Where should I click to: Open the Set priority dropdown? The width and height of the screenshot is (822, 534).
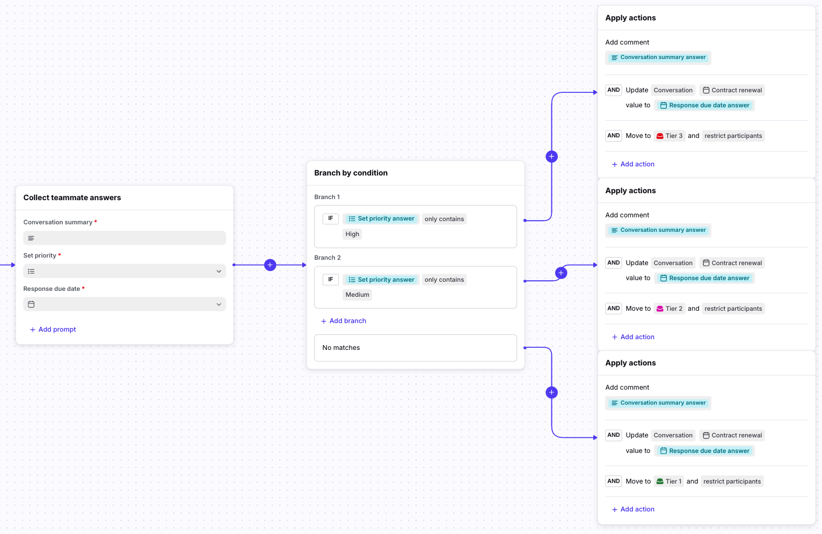(x=125, y=272)
